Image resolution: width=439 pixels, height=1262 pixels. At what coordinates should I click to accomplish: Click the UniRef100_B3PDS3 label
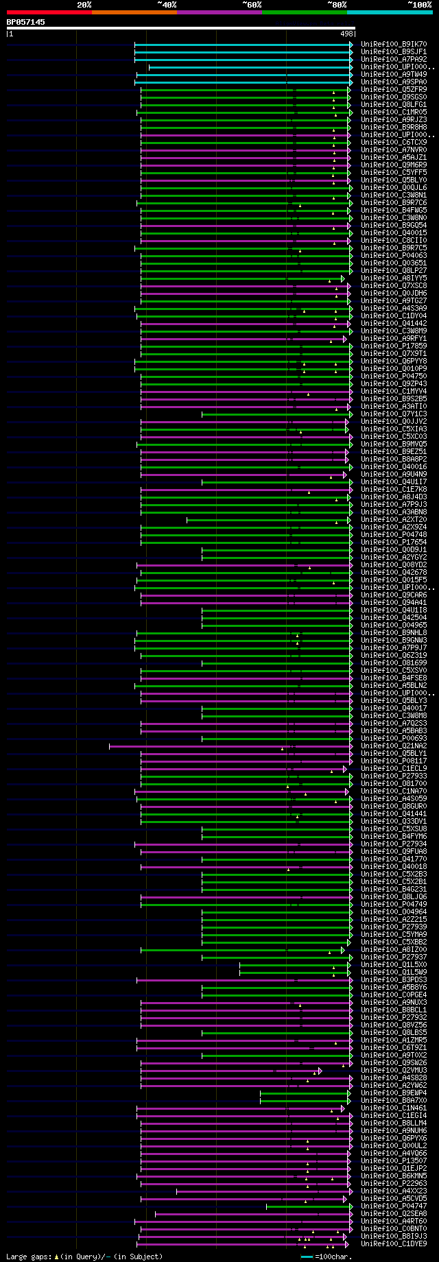click(394, 980)
